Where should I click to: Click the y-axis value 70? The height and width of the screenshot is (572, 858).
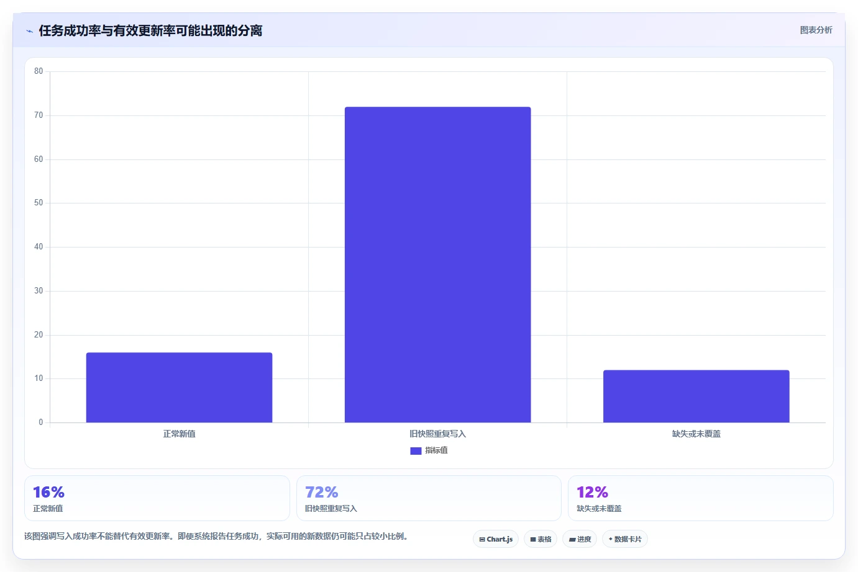(39, 115)
